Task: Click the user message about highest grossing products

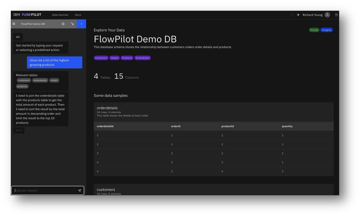Action: point(55,62)
